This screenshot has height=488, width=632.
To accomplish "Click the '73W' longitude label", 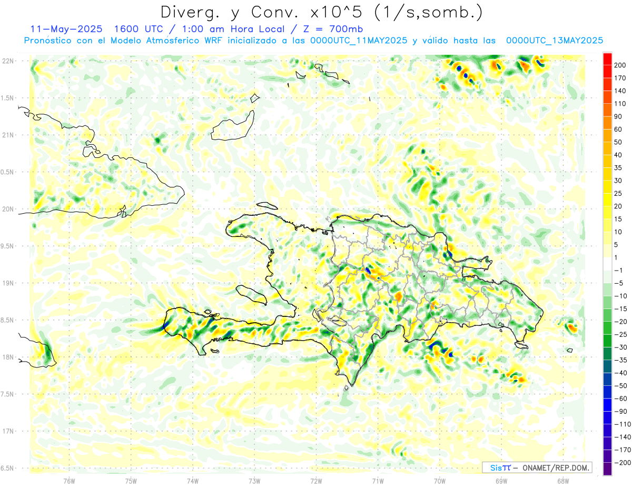I will tap(254, 481).
